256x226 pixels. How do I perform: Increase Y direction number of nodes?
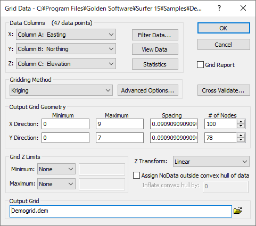coord(241,136)
